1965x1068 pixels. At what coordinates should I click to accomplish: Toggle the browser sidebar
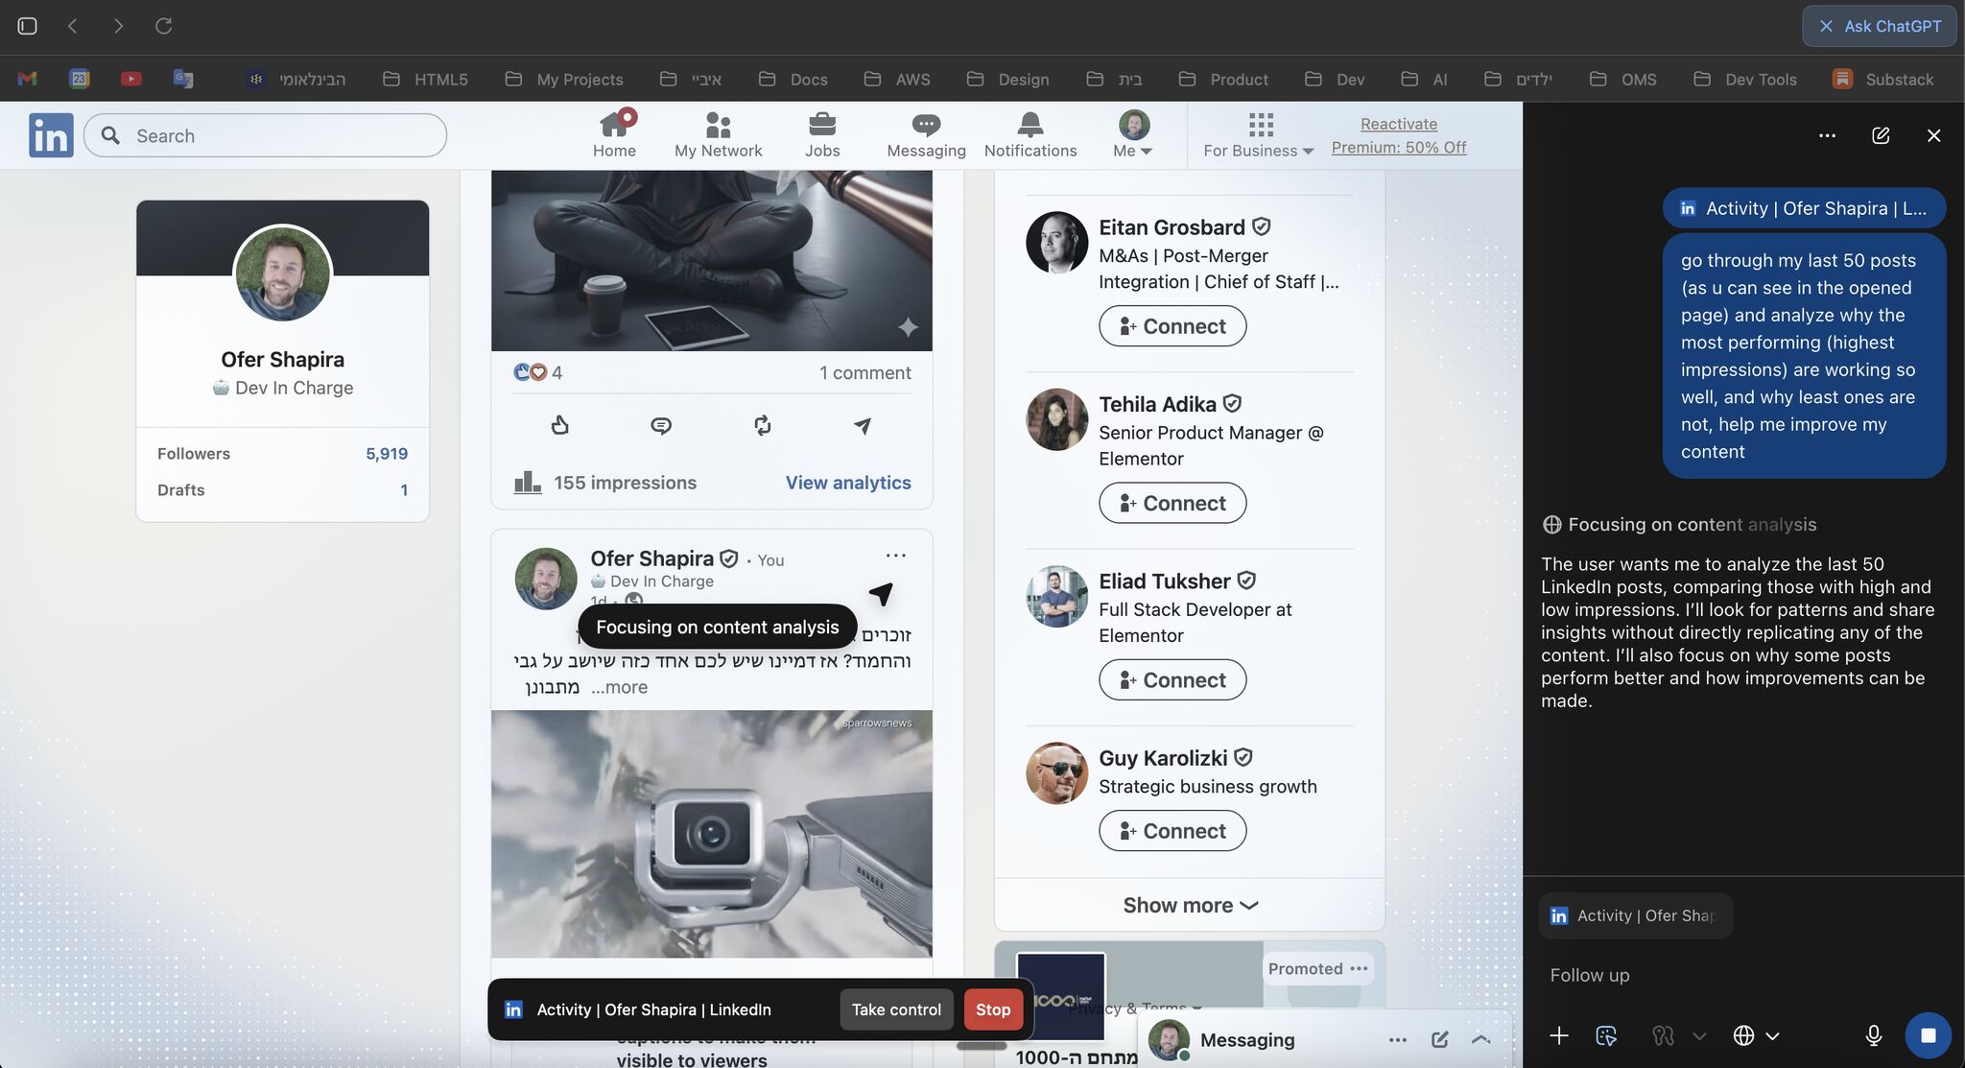[x=28, y=26]
